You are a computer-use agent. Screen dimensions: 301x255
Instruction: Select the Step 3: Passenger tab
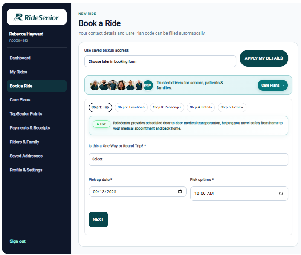[x=167, y=107]
